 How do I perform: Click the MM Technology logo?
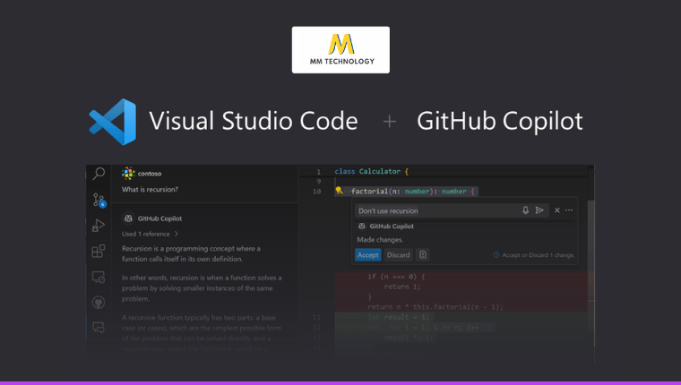pyautogui.click(x=340, y=50)
